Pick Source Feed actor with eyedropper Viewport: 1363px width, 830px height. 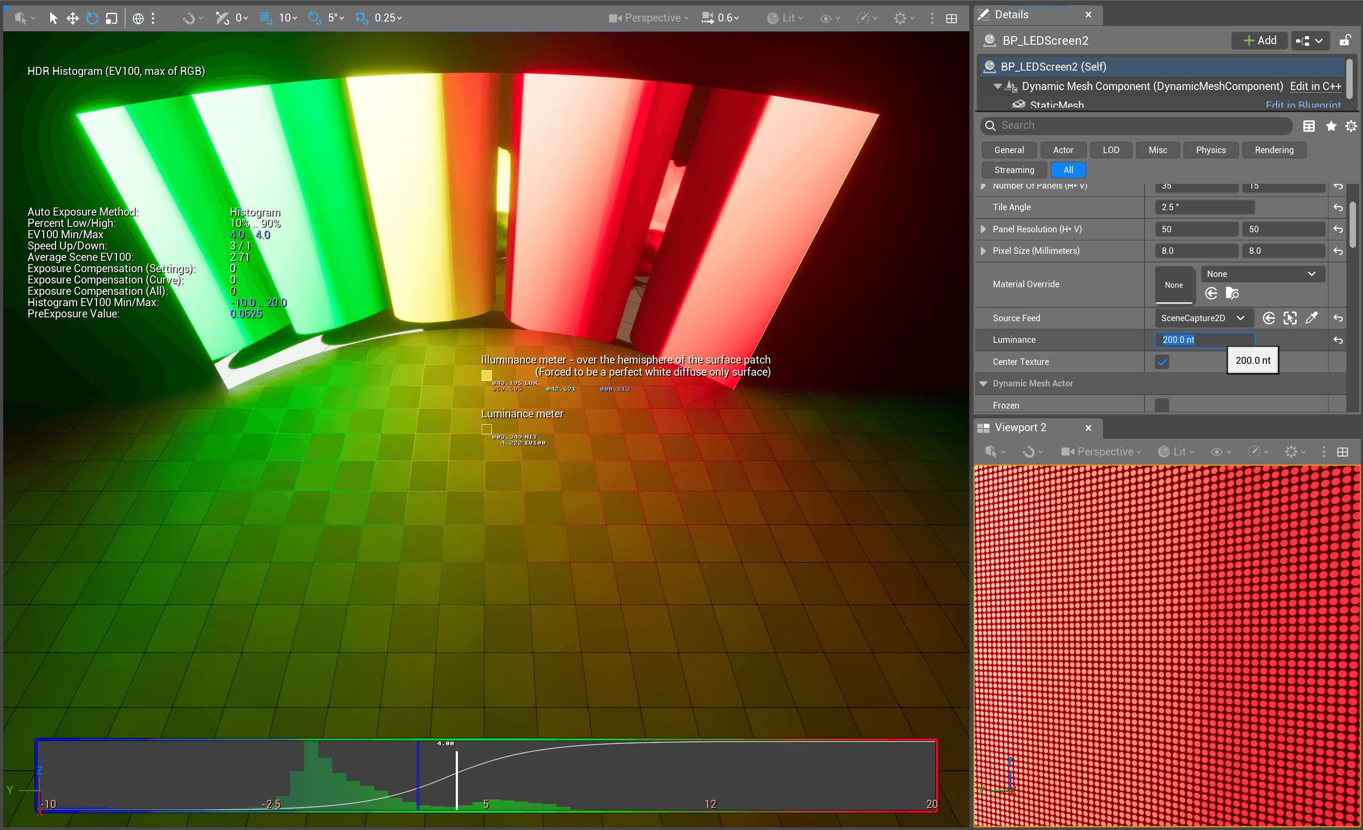click(x=1311, y=318)
